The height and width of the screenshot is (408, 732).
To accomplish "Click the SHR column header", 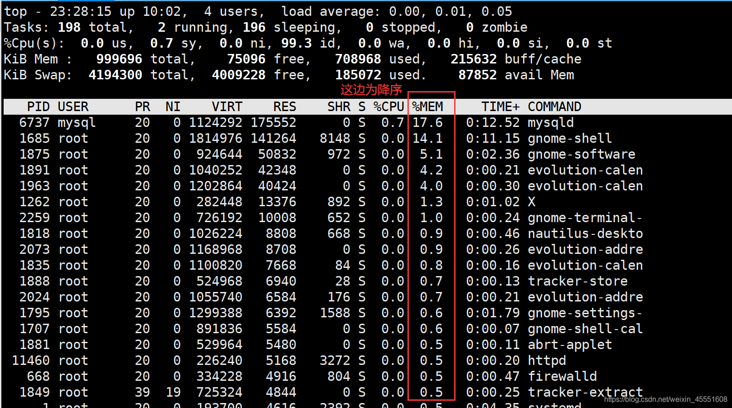I will 339,107.
